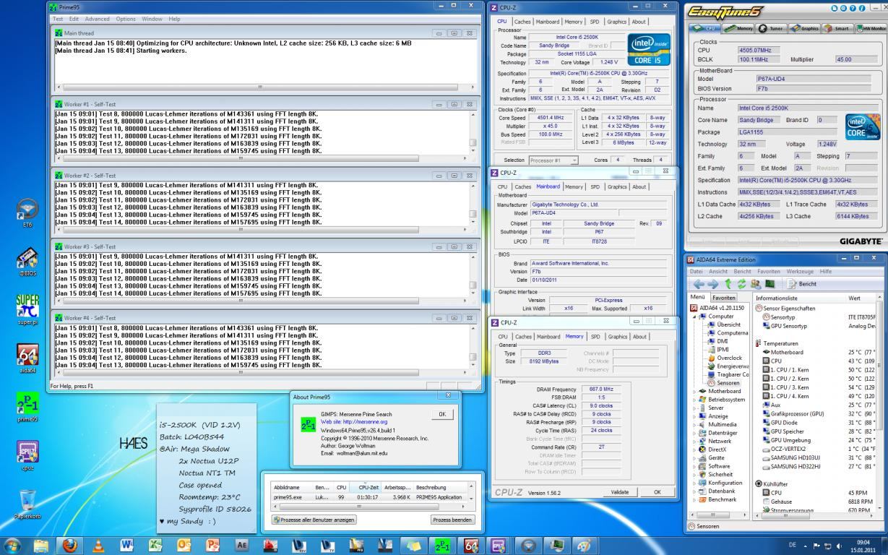Viewport: 888px width, 555px height.
Task: Click Prozesse aller Benutzer anzeigen button
Action: [314, 520]
